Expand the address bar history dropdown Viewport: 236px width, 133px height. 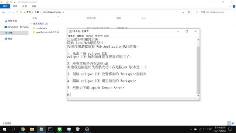coord(183,12)
